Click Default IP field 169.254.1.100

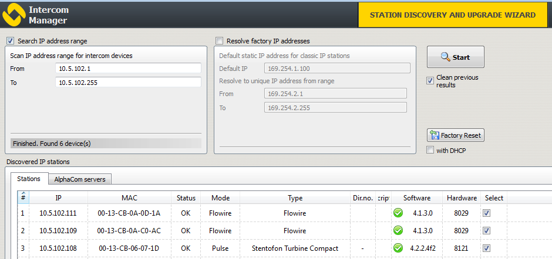coord(337,69)
